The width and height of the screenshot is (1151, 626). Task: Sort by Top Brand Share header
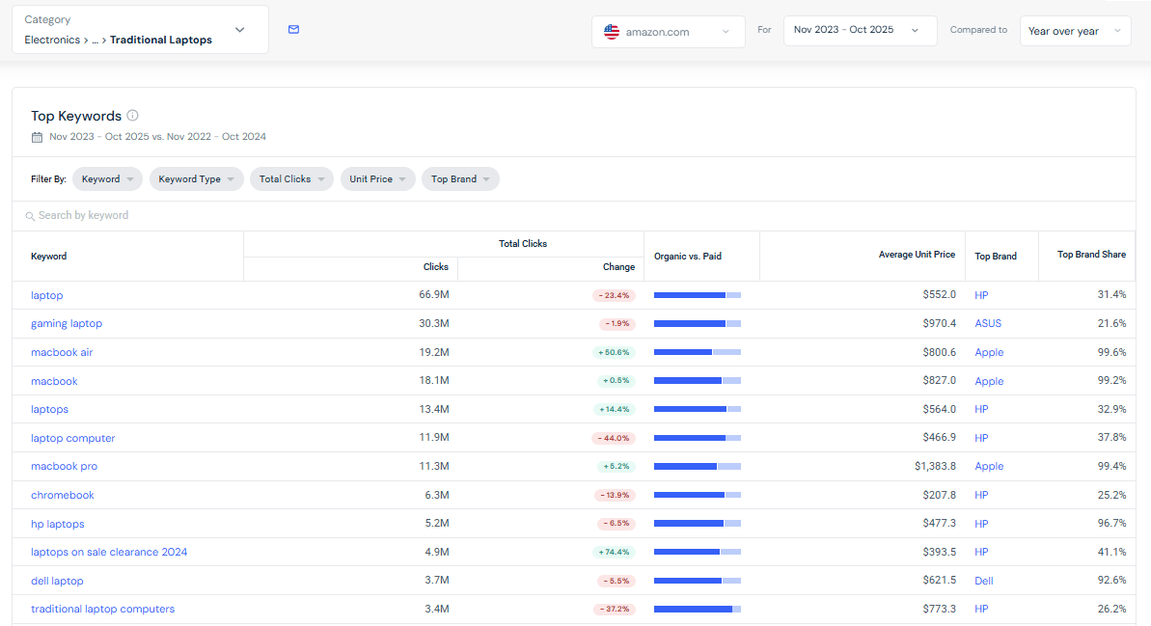pos(1091,255)
